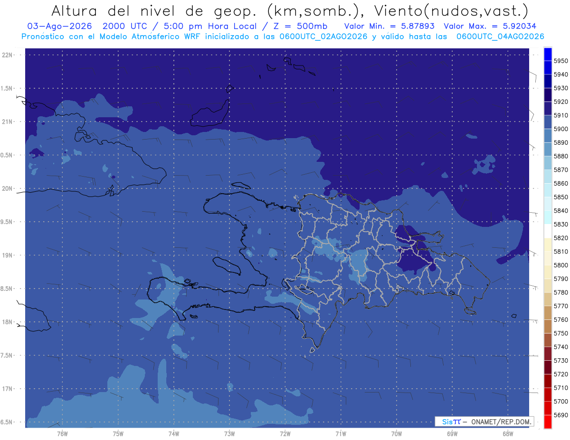Click the 5780 color scale label
Image resolution: width=570 pixels, height=440 pixels.
560,292
